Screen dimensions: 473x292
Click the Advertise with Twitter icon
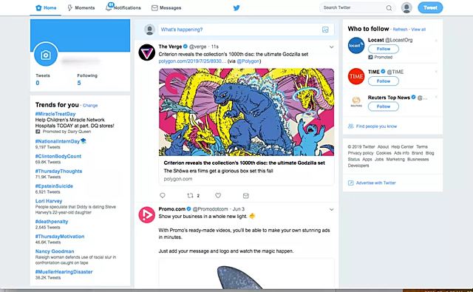350,183
